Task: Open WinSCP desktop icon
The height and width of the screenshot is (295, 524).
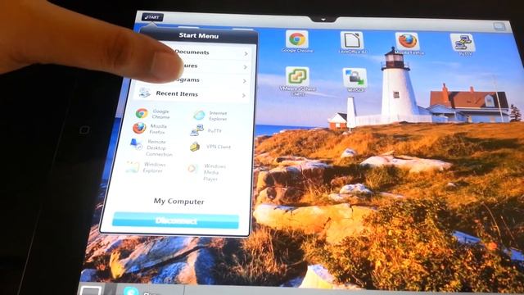Action: pos(355,80)
